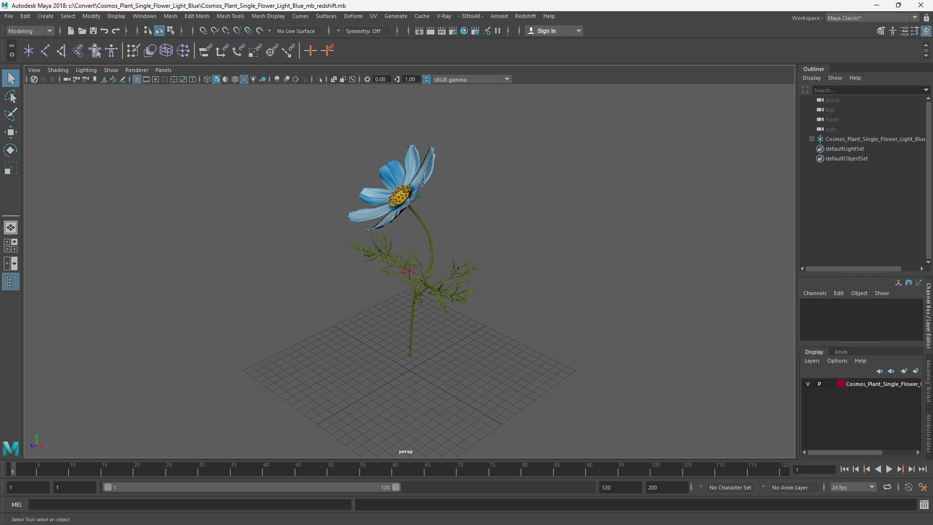
Task: Click the red color swatch of Cosmos layer
Action: click(x=841, y=384)
